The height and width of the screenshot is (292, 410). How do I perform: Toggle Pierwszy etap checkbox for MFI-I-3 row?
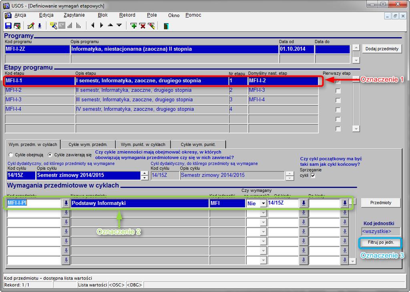(x=338, y=100)
